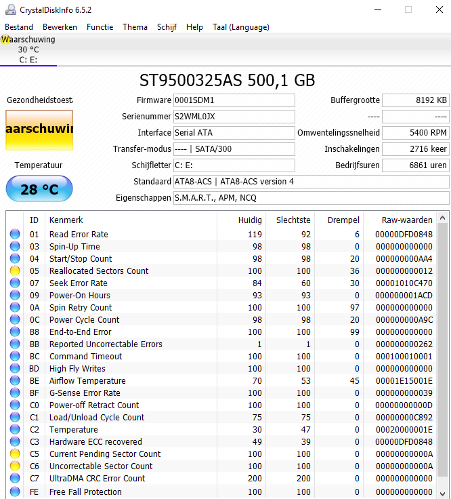451x499 pixels.
Task: Click the Slechtste column header
Action: pyautogui.click(x=291, y=220)
